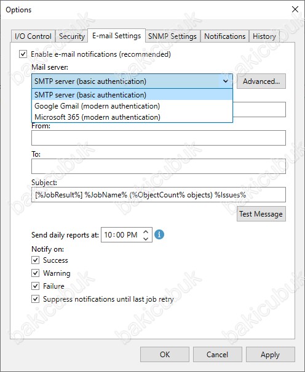Switch to the SNMP Settings tab

[x=173, y=36]
